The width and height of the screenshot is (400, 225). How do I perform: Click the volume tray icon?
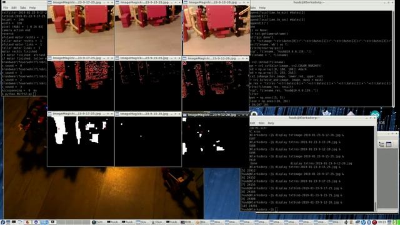[x=346, y=222]
